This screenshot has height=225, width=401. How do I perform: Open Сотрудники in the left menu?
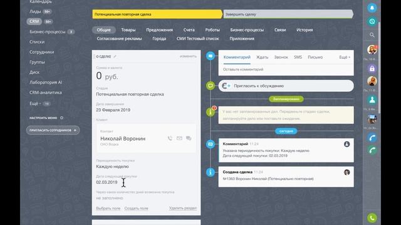pos(41,52)
